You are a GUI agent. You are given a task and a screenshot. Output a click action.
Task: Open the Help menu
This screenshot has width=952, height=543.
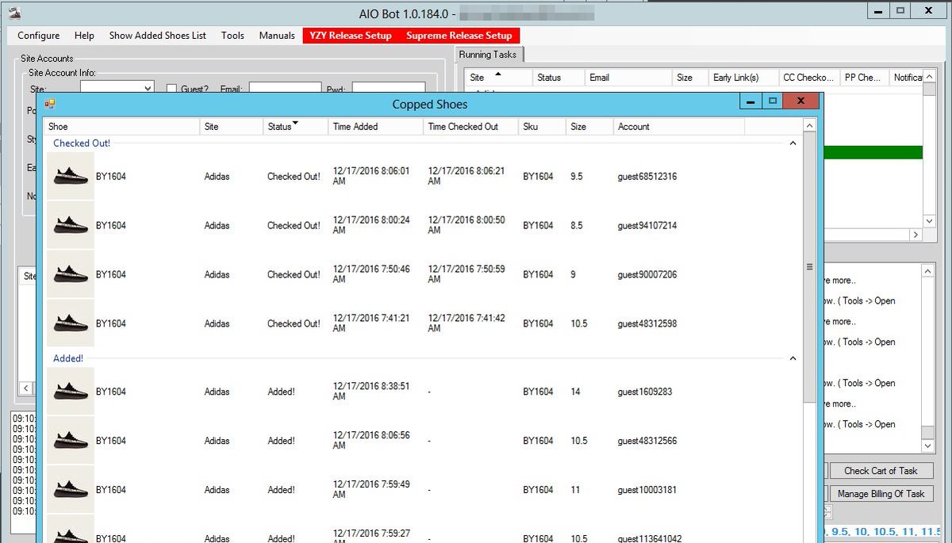84,35
